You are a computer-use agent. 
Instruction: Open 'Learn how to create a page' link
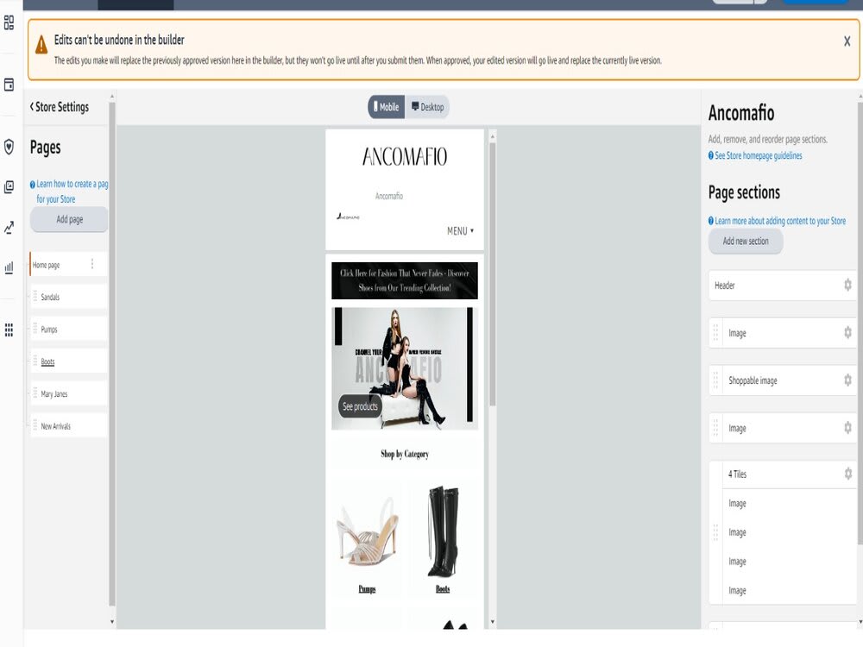click(69, 191)
